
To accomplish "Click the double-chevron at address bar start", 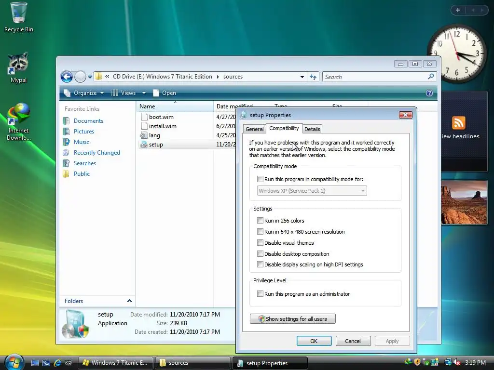I will click(x=107, y=77).
